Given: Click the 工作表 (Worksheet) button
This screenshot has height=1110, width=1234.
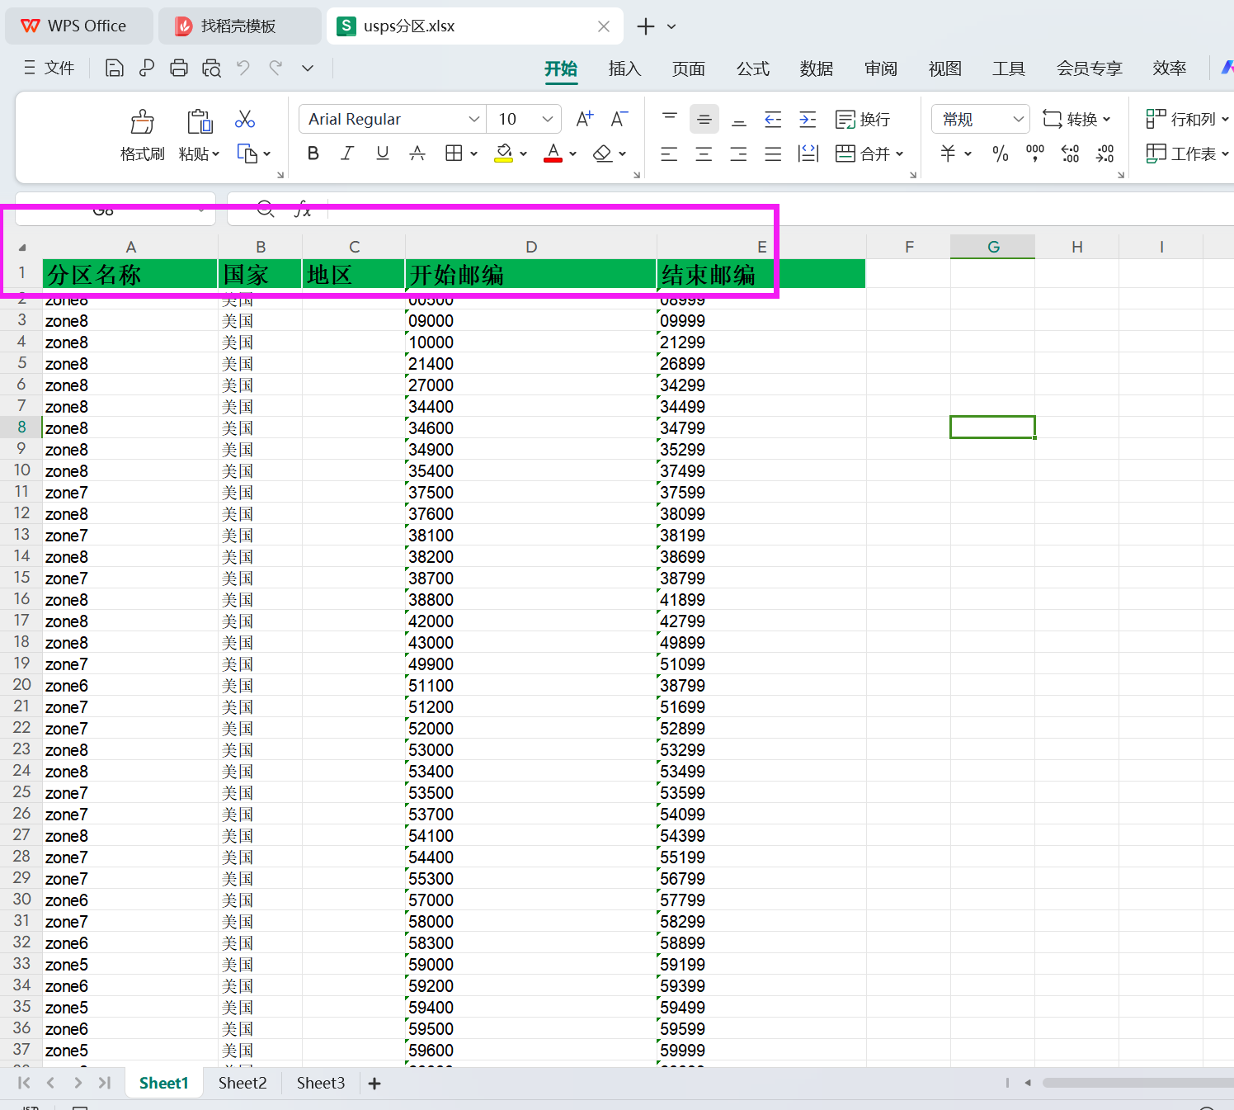Looking at the screenshot, I should click(1187, 154).
